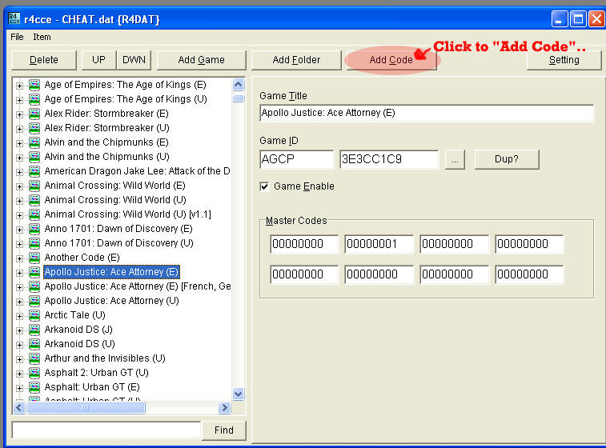Expand the Arthur and the Invisibles (U) node
Viewport: 606px width, 448px height.
(19, 359)
